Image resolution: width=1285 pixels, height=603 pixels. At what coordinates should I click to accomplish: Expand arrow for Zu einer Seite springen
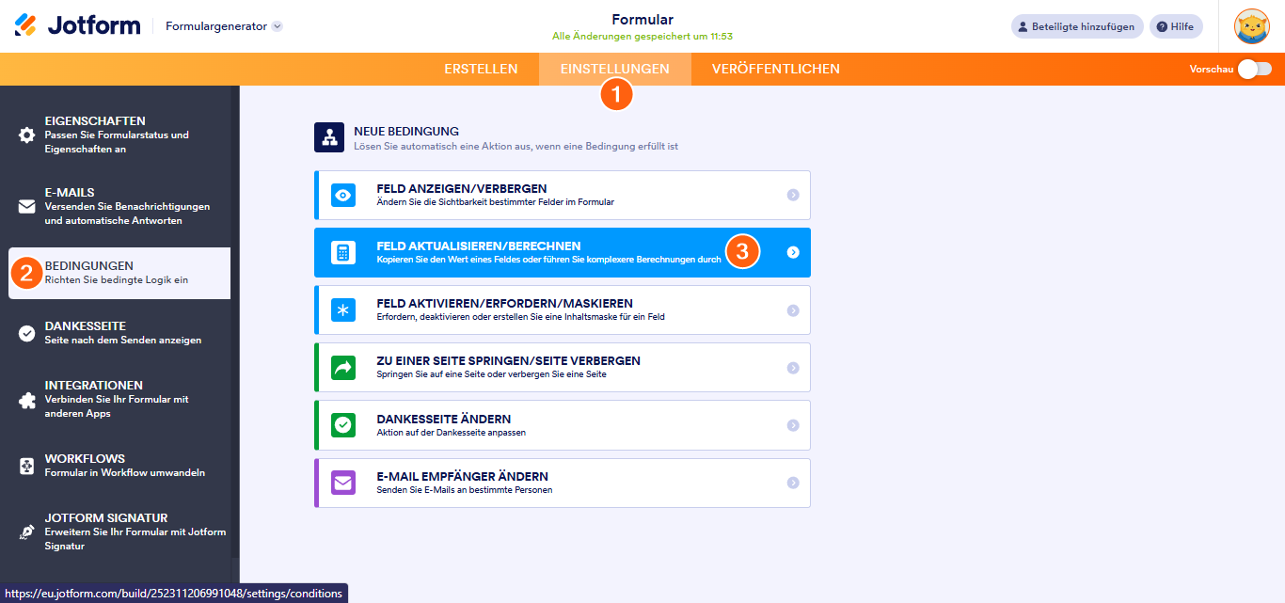click(793, 368)
